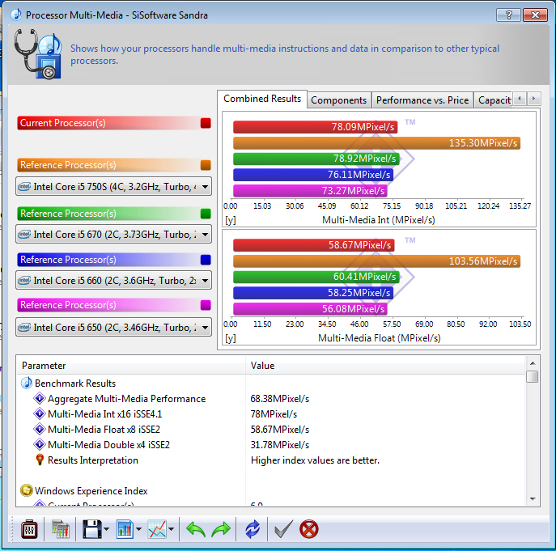The height and width of the screenshot is (551, 556).
Task: Toggle the orange Reference Processor checkbox
Action: [206, 165]
